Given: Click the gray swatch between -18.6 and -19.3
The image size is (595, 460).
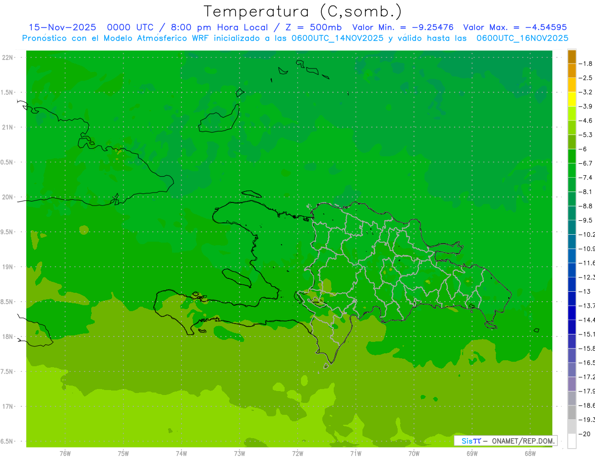Looking at the screenshot, I should click(572, 412).
